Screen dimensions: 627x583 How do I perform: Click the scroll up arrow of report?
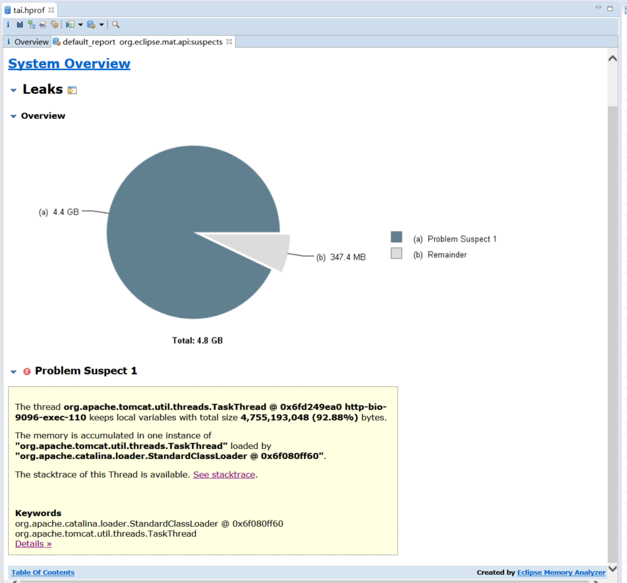pos(613,58)
